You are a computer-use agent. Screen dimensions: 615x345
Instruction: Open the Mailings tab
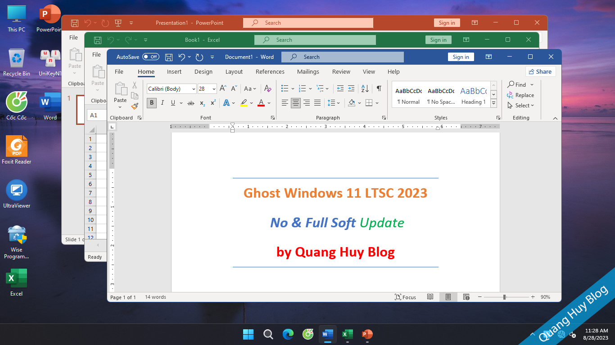308,72
